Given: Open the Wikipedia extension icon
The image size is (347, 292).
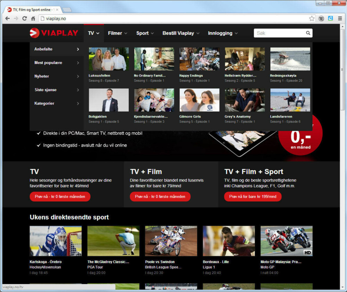Looking at the screenshot, I should [321, 18].
